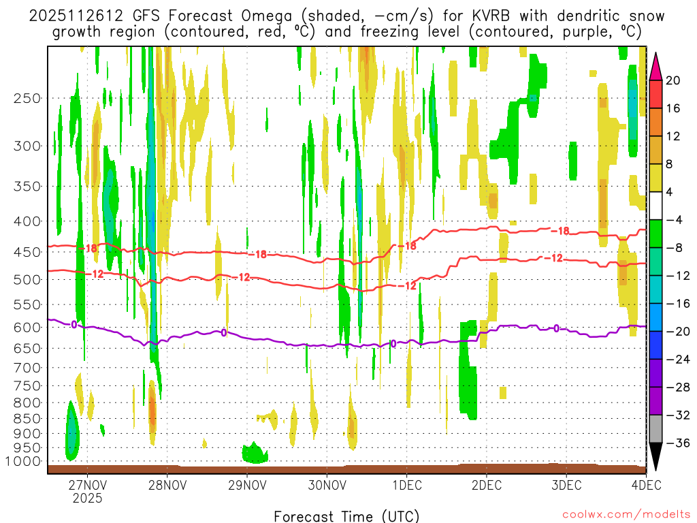Click the -12 contour label near 1DEC
The width and height of the screenshot is (697, 523).
407,285
